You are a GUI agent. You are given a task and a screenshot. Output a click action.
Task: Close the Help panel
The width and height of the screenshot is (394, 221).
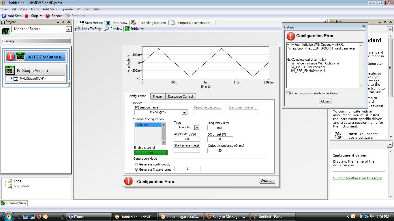click(x=391, y=22)
